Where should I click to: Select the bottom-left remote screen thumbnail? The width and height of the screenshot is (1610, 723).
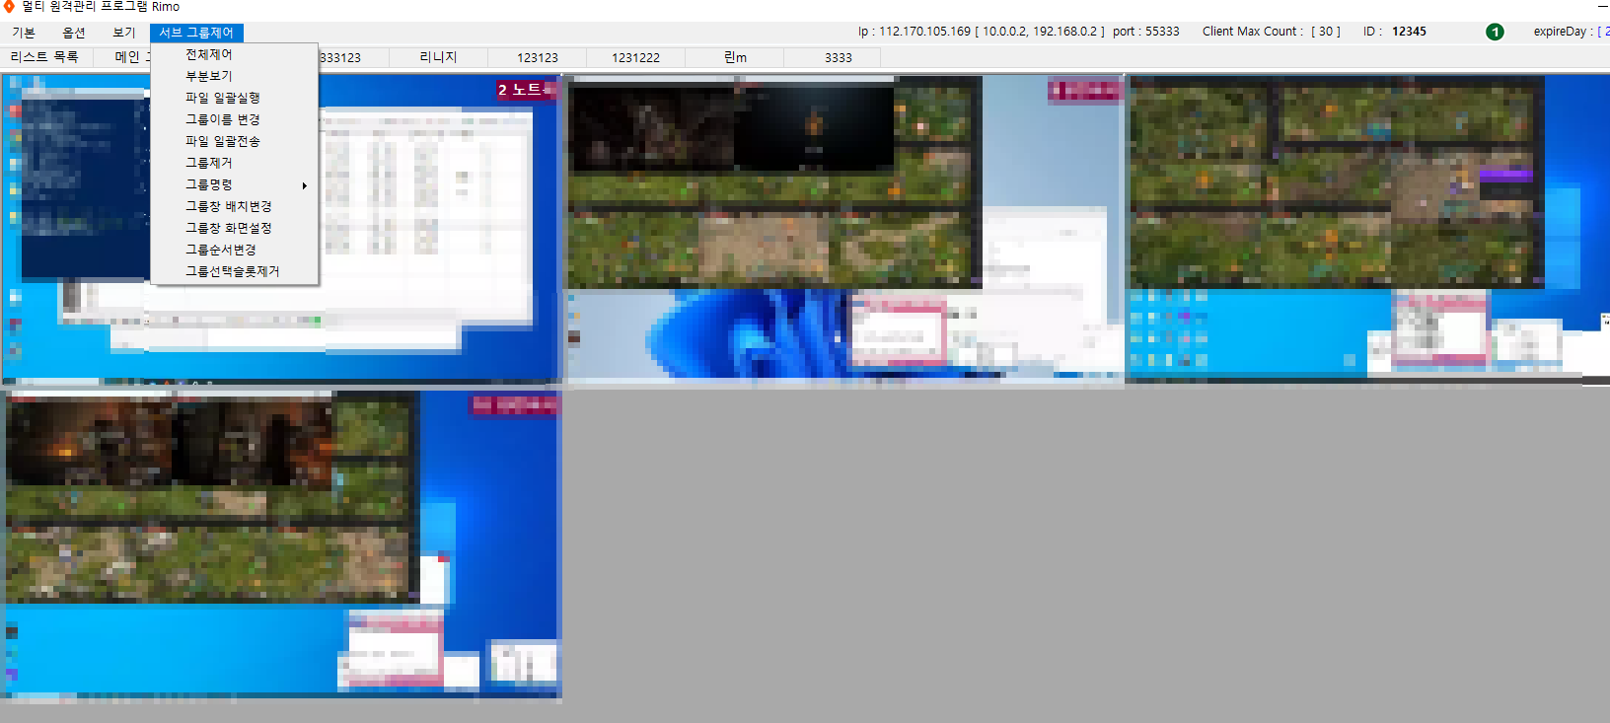(281, 544)
